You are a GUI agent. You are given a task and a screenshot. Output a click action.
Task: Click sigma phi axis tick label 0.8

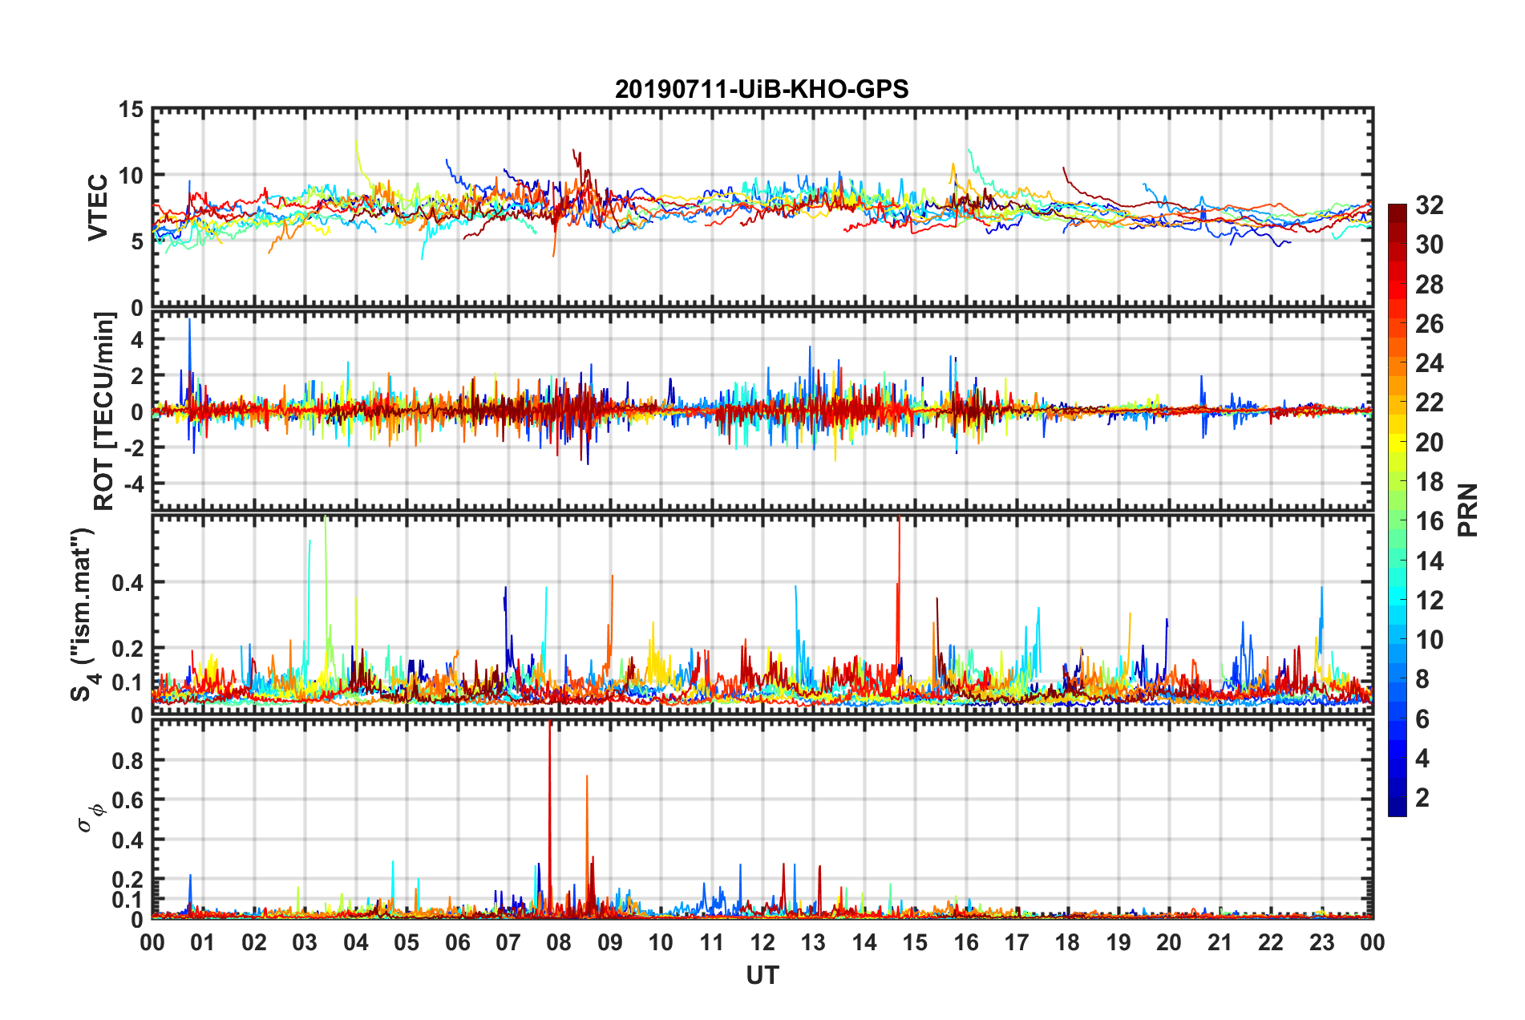127,760
